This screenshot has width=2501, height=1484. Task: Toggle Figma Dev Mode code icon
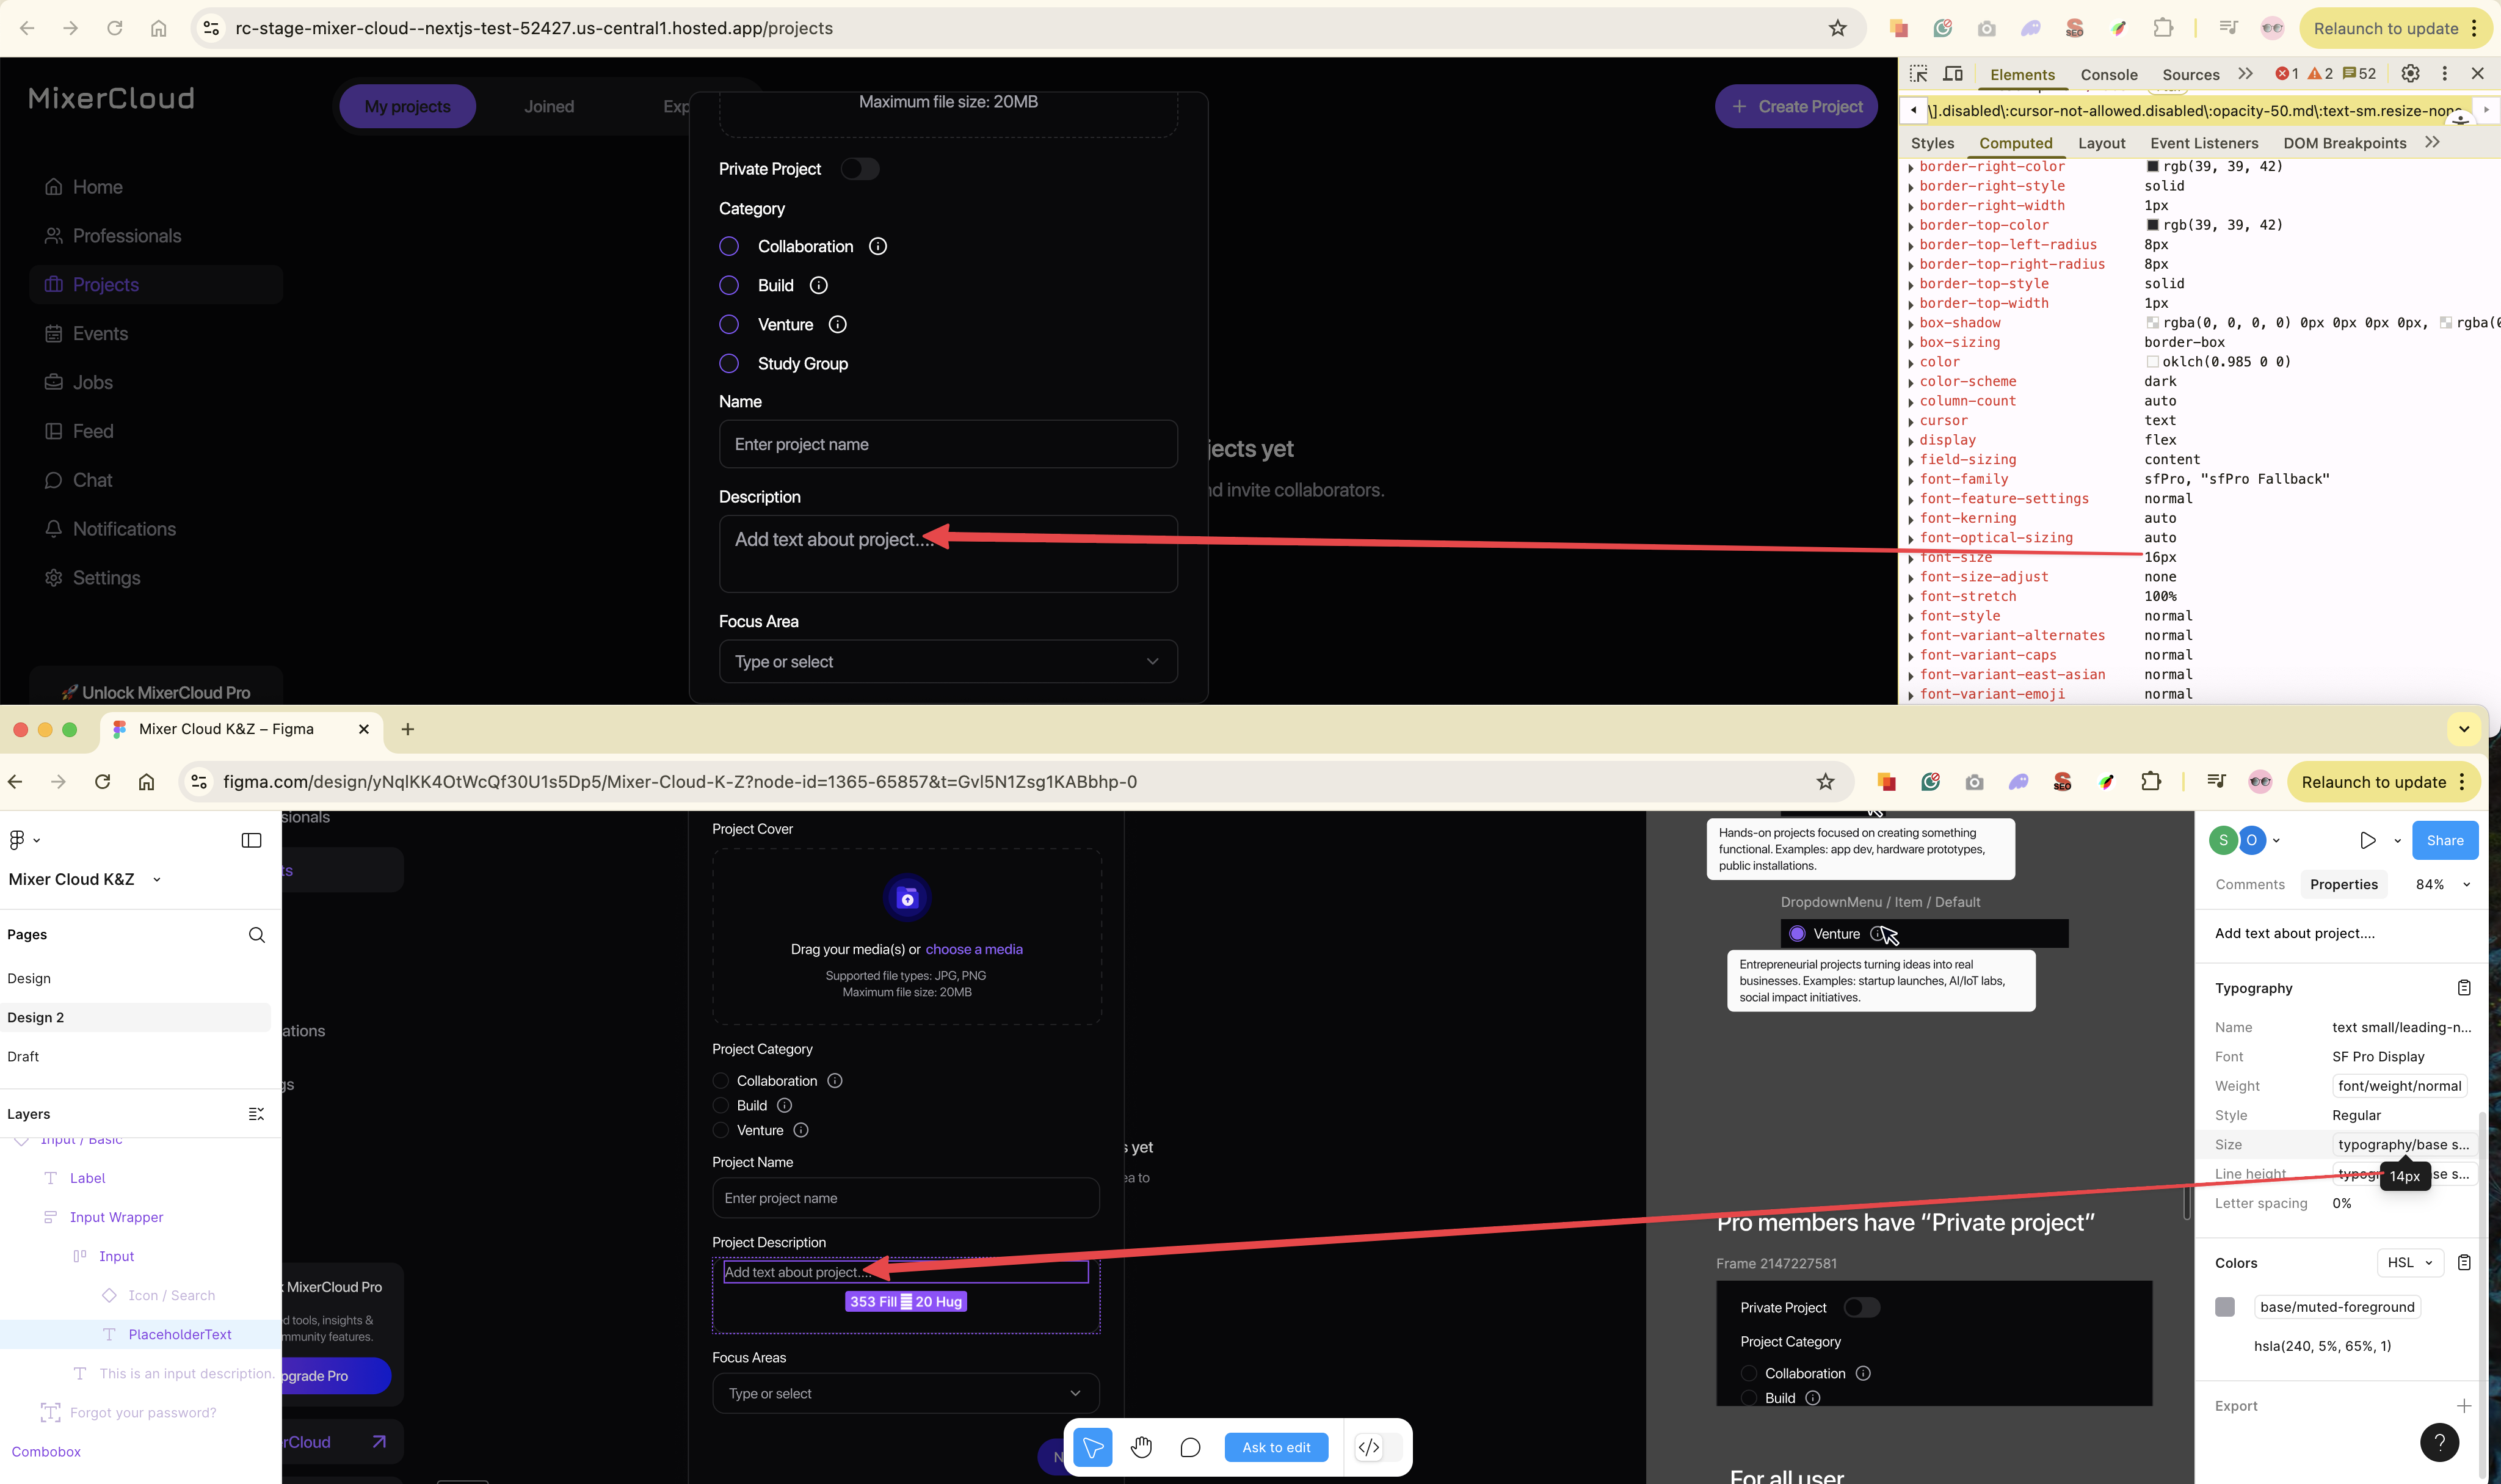tap(1368, 1447)
